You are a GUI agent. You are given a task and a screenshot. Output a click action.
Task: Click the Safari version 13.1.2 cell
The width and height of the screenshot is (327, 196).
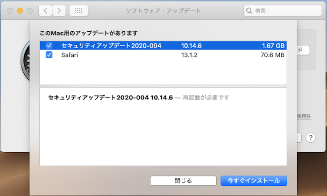click(190, 55)
